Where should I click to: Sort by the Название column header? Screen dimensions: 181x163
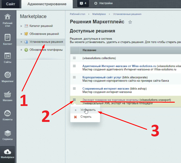pos(90,50)
